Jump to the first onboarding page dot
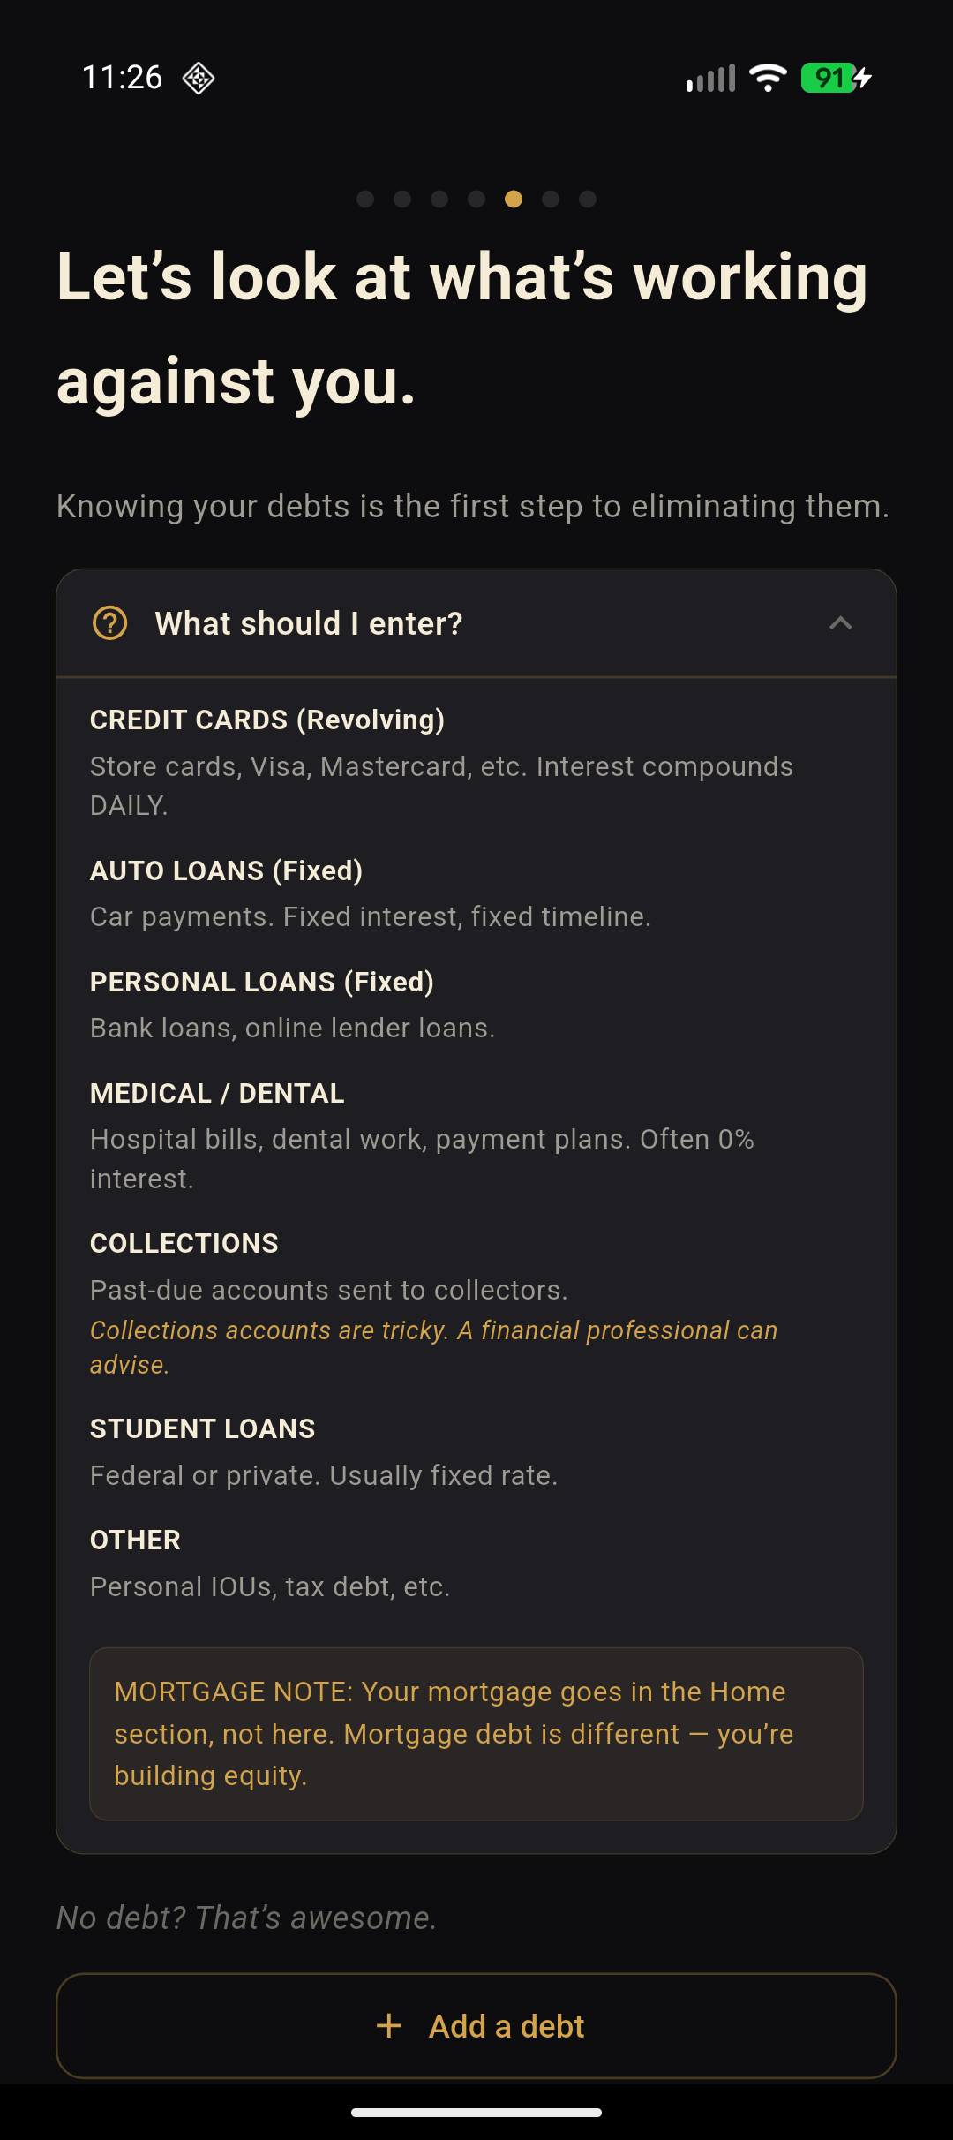Screen dimensions: 953x2140 365,200
